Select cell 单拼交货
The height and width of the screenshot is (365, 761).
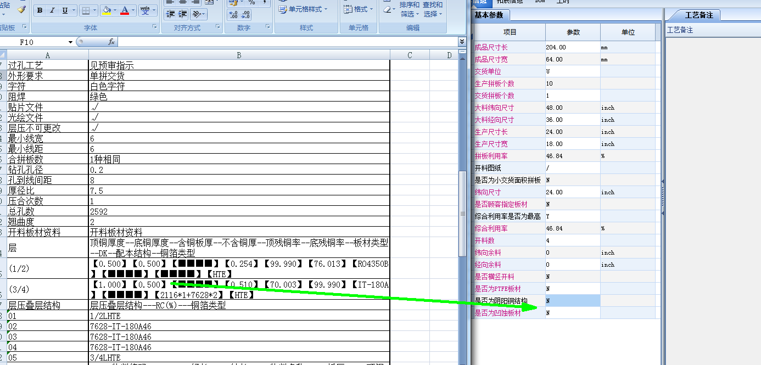pyautogui.click(x=239, y=76)
